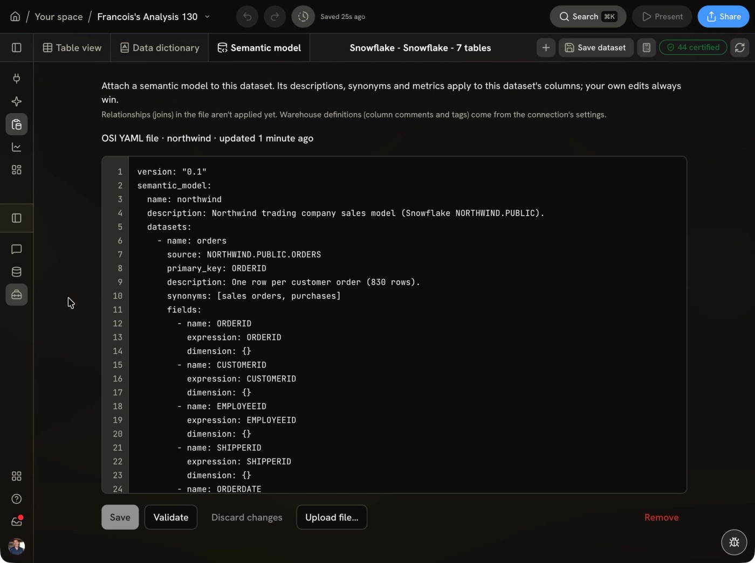This screenshot has width=755, height=563.
Task: Switch to the Table view tab
Action: point(72,48)
